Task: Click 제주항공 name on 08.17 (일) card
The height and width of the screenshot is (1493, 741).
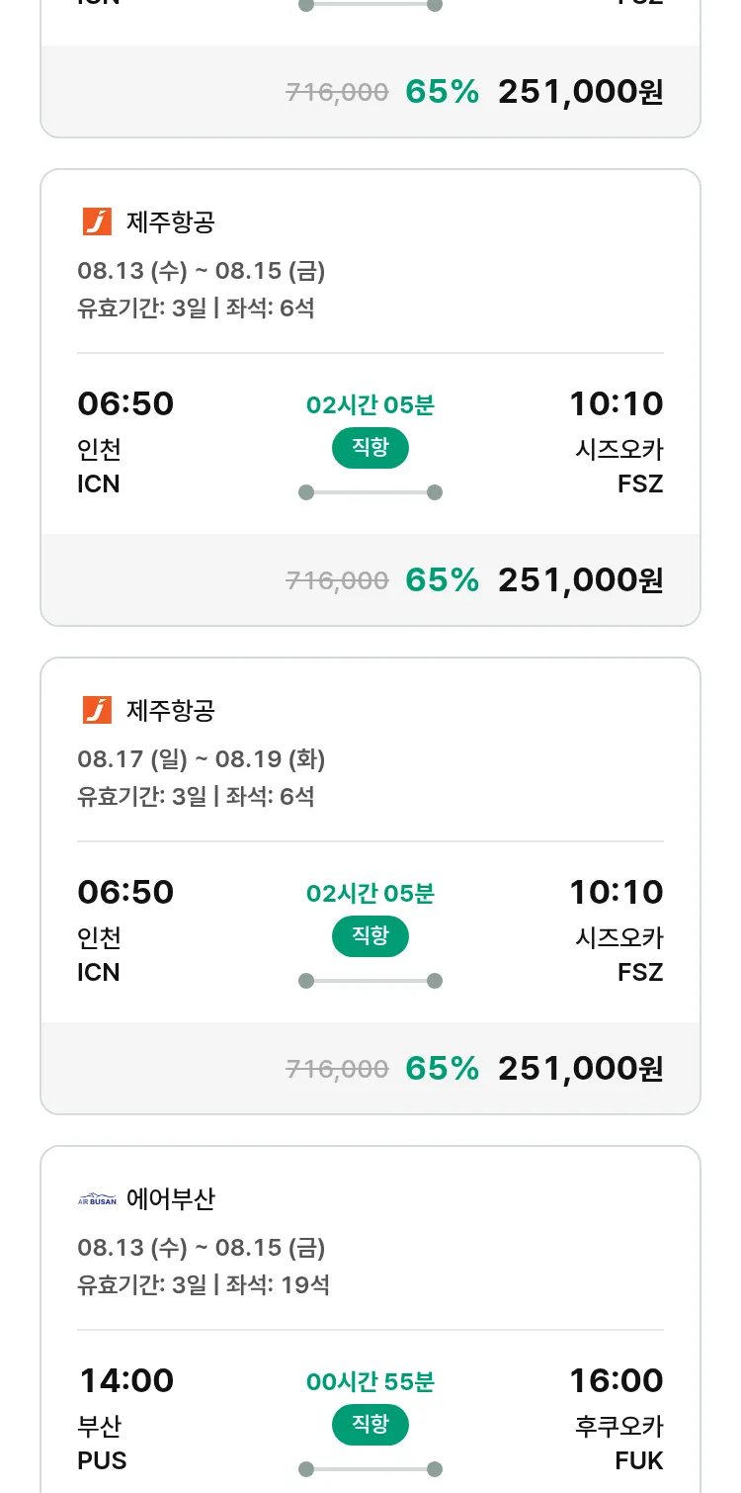Action: pos(171,711)
